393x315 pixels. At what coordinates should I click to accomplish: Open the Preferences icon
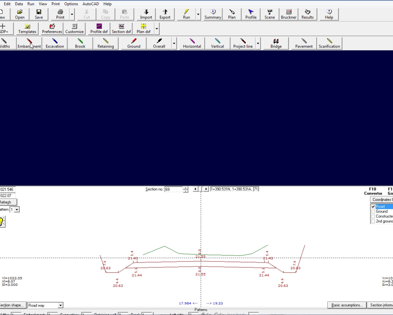click(x=52, y=29)
